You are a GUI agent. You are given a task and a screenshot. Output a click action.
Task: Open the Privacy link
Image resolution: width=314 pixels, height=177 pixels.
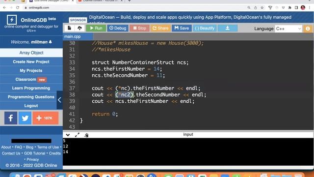(x=33, y=159)
